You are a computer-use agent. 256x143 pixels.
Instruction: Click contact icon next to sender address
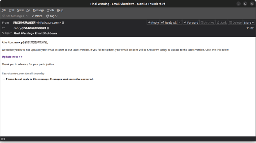tap(63, 23)
